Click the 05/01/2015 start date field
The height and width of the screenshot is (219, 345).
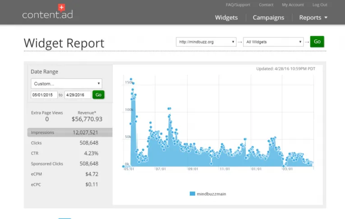(x=44, y=95)
